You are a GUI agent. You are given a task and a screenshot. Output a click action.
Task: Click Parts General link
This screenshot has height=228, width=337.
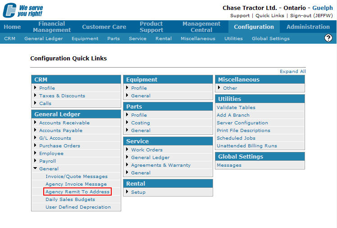(x=141, y=130)
